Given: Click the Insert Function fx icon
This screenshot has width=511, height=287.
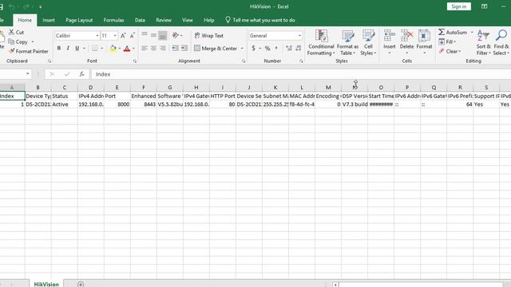Looking at the screenshot, I should 81,74.
